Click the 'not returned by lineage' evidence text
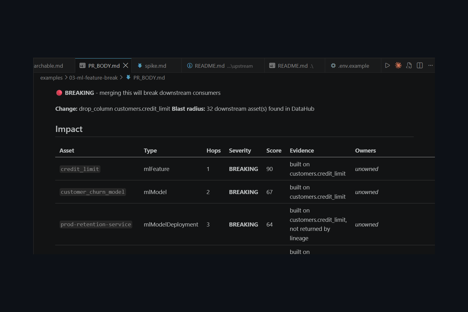 (310, 234)
